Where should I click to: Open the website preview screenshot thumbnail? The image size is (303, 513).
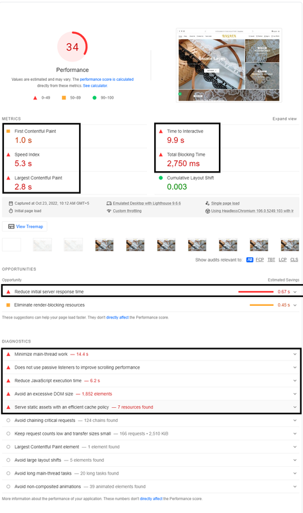click(x=229, y=65)
